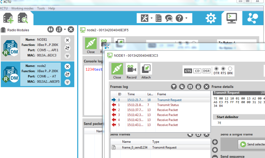
Task: Open the feedback speech bubbles icon
Action: coord(169,18)
